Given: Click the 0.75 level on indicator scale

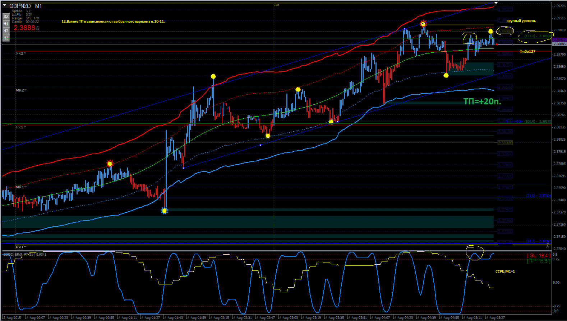Looking at the screenshot, I should tap(556, 259).
